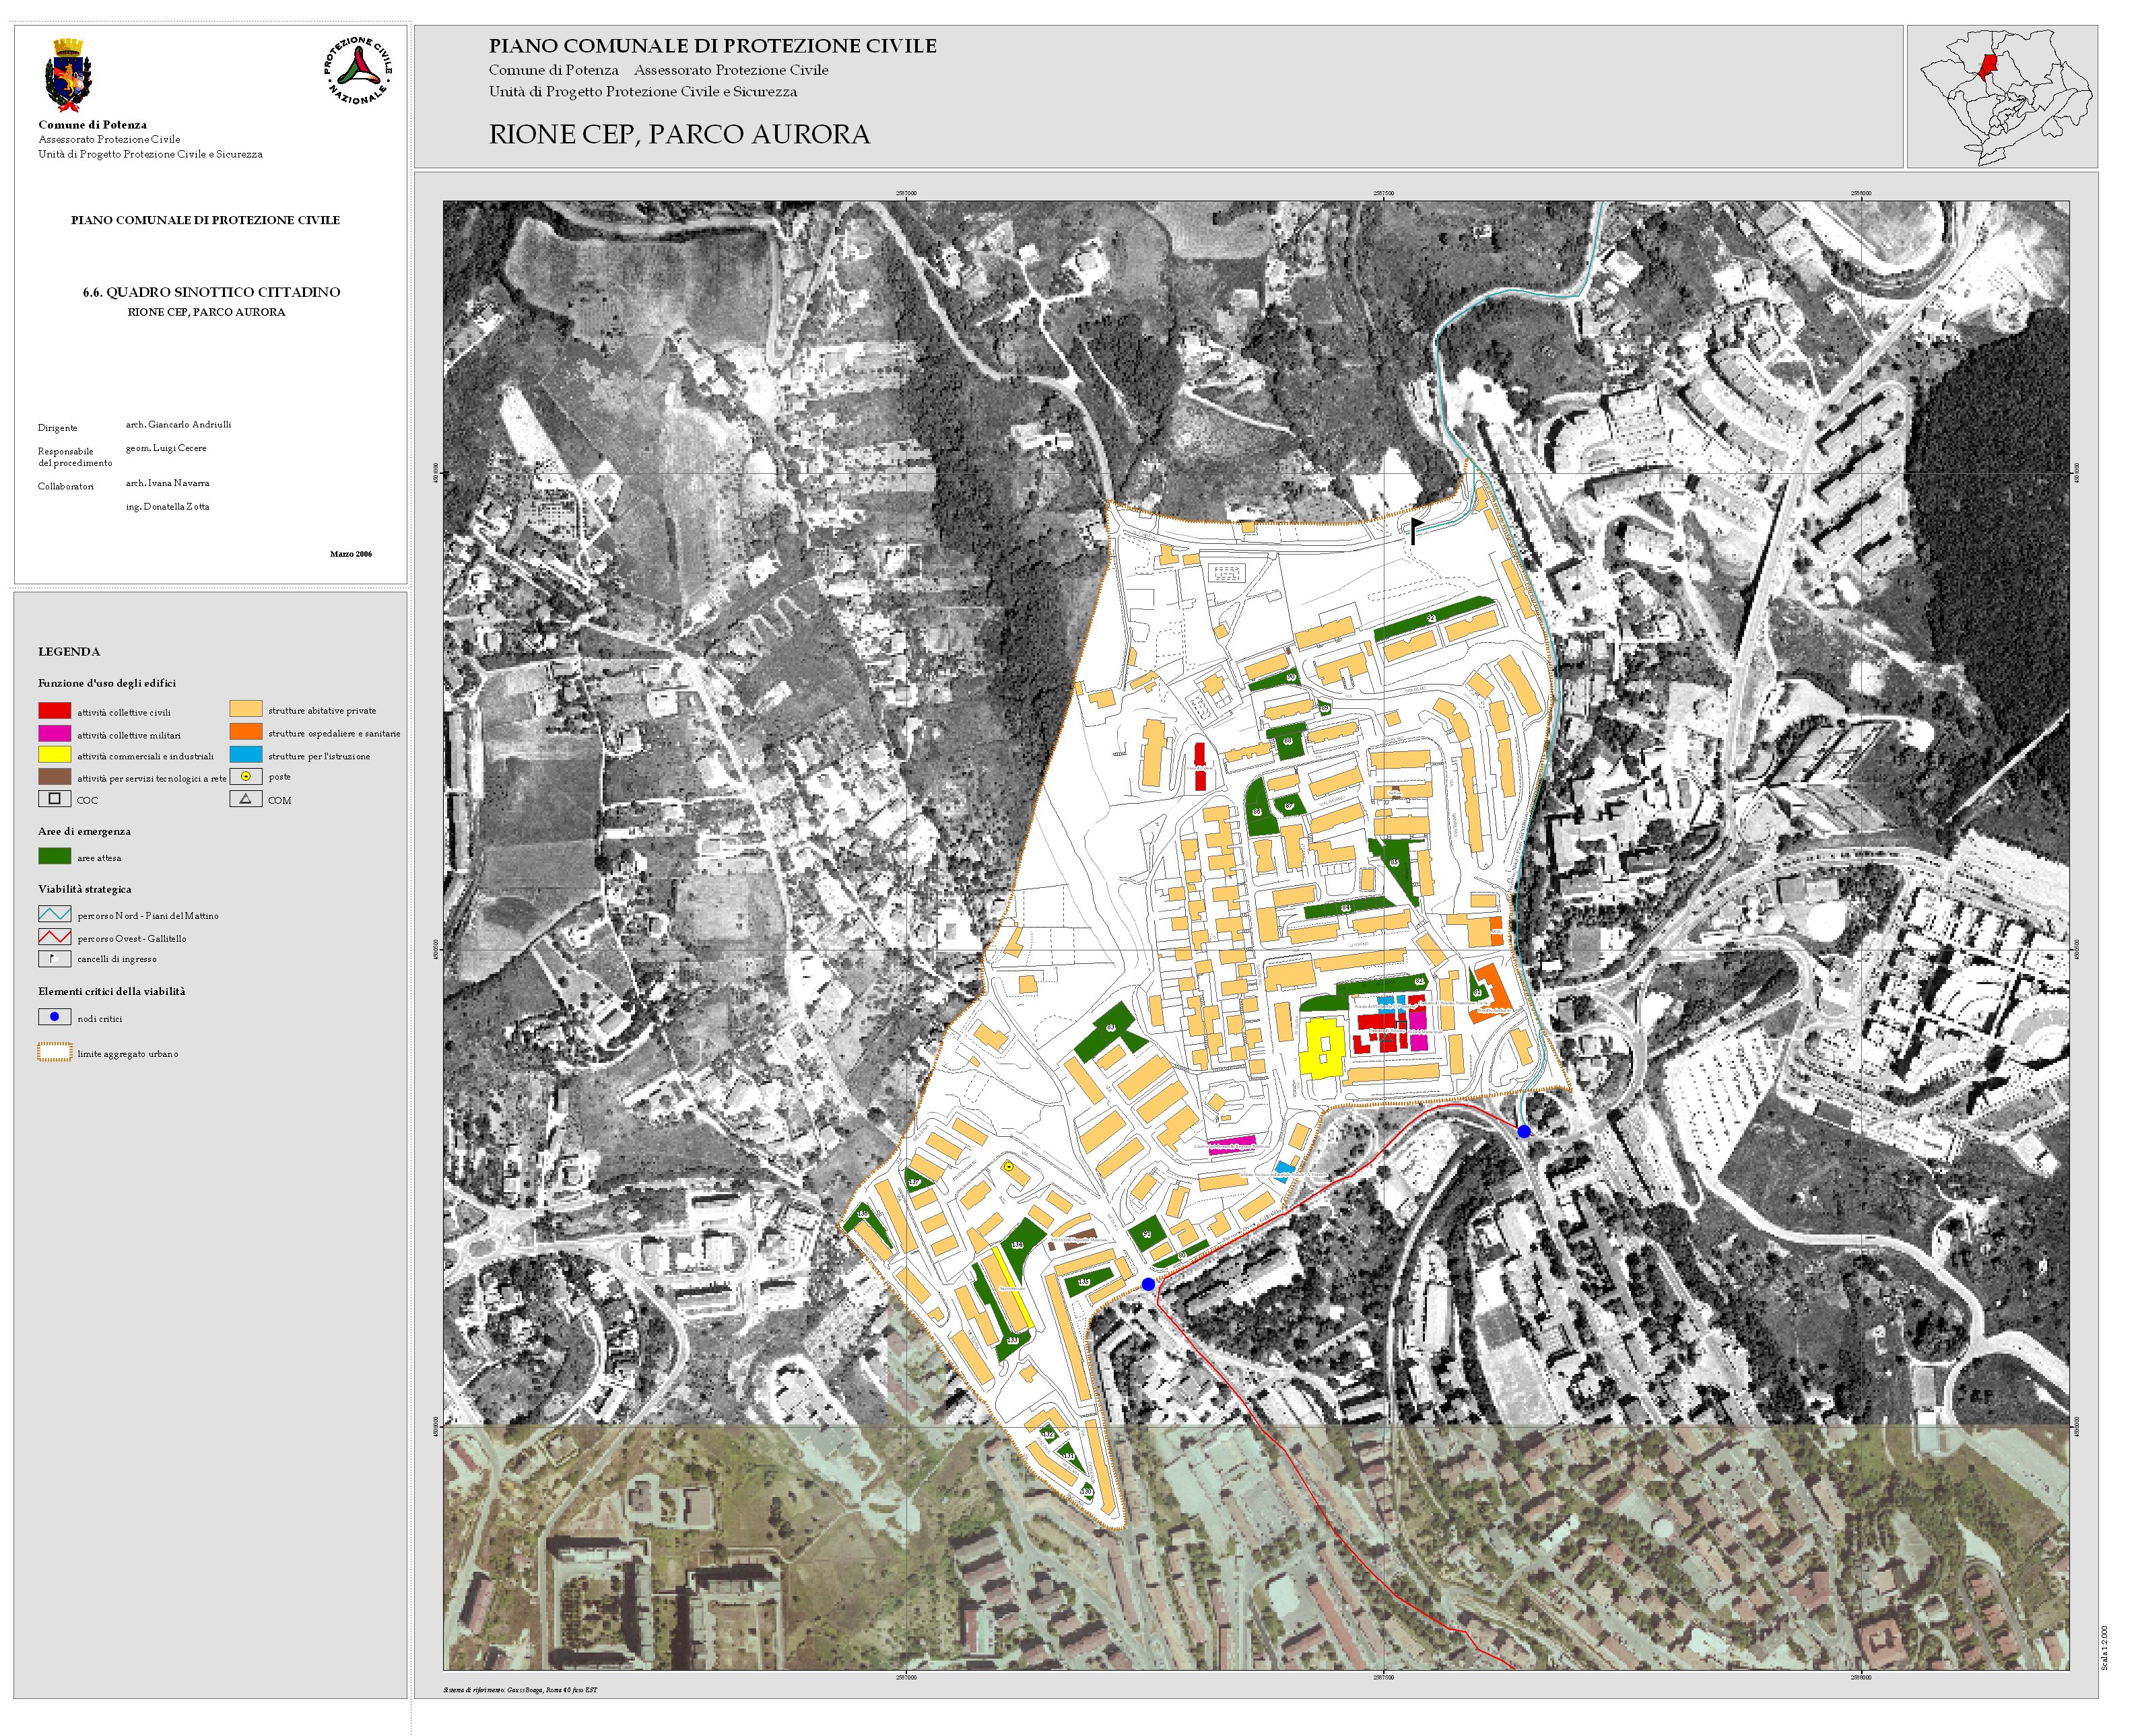Click the cancelli di ingresso flag legend icon
This screenshot has height=1736, width=2138.
coord(54,958)
